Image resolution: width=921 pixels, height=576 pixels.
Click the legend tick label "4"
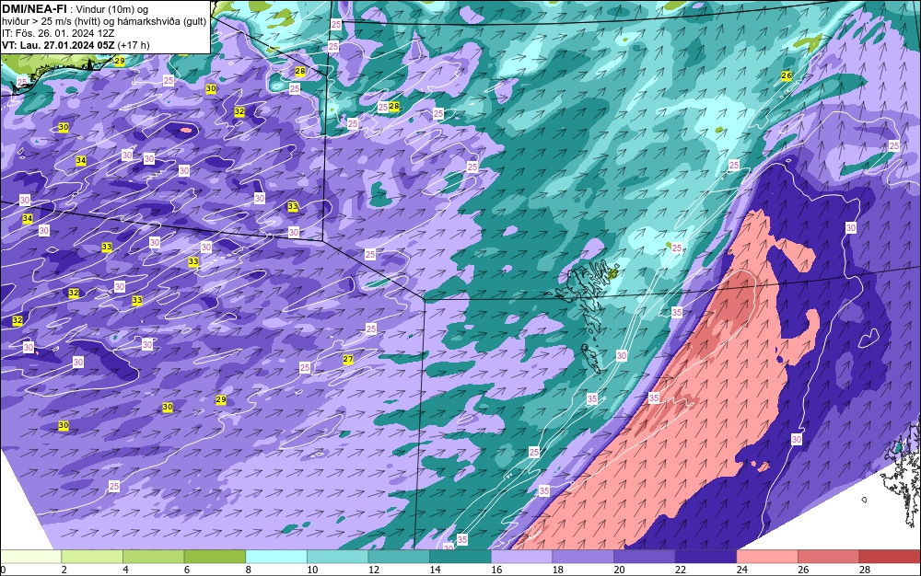click(x=125, y=570)
